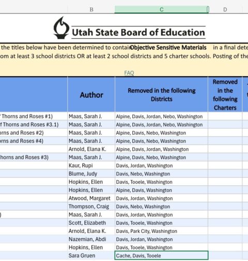Select author cell 'Sara Gruen'
The image size is (248, 261).
pyautogui.click(x=91, y=256)
